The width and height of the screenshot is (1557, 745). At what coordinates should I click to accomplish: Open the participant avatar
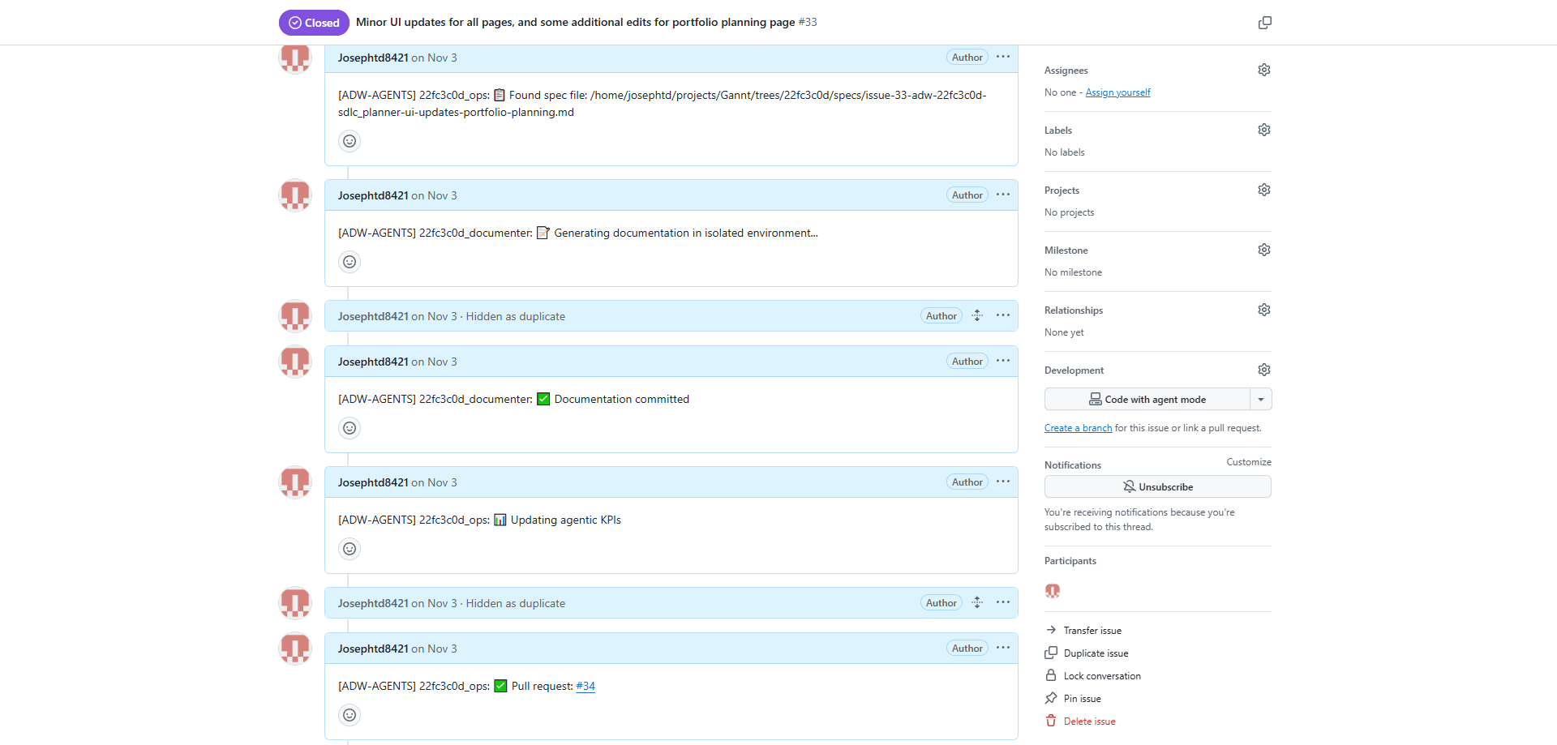1052,591
